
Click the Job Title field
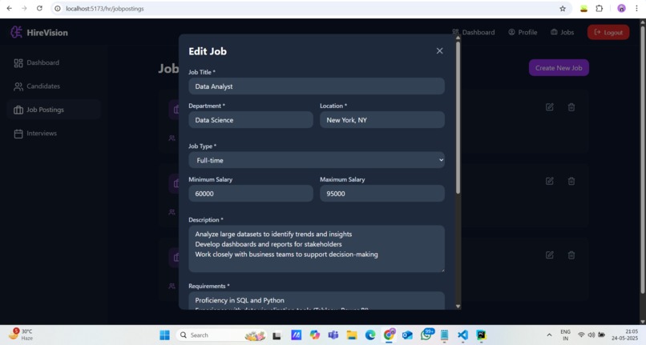point(317,86)
